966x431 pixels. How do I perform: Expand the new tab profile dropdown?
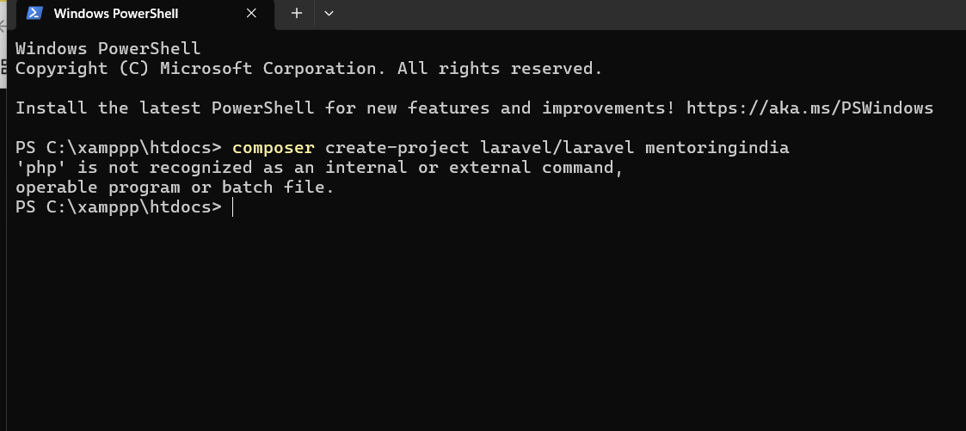pos(329,13)
